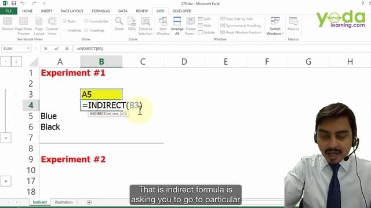Select row 4 header
371x208 pixels.
(x=31, y=105)
